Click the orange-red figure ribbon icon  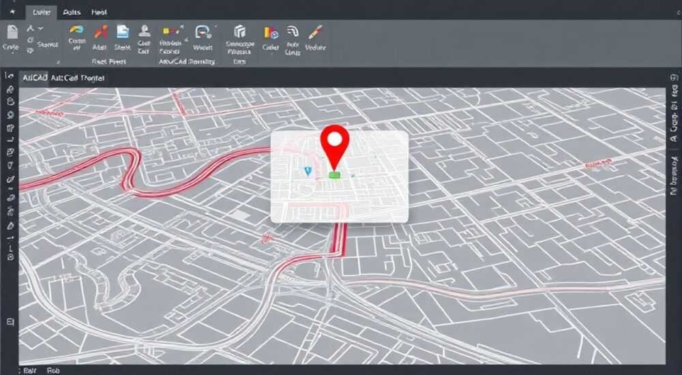(100, 31)
